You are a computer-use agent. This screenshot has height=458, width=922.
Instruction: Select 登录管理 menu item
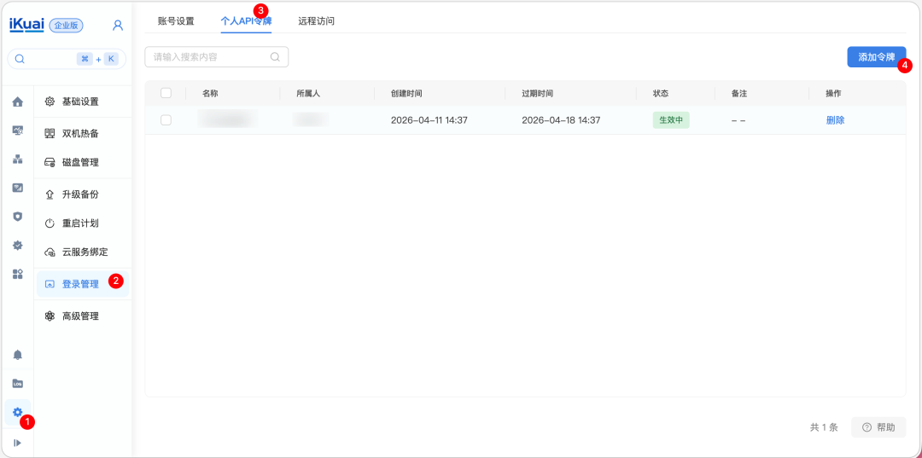pos(83,284)
